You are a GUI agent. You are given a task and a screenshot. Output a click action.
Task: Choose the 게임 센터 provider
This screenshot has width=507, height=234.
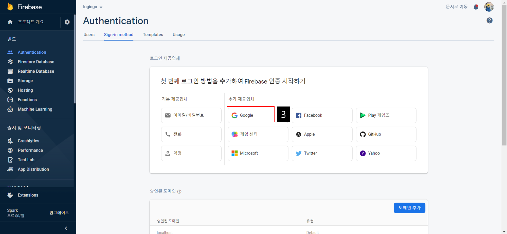(x=258, y=134)
